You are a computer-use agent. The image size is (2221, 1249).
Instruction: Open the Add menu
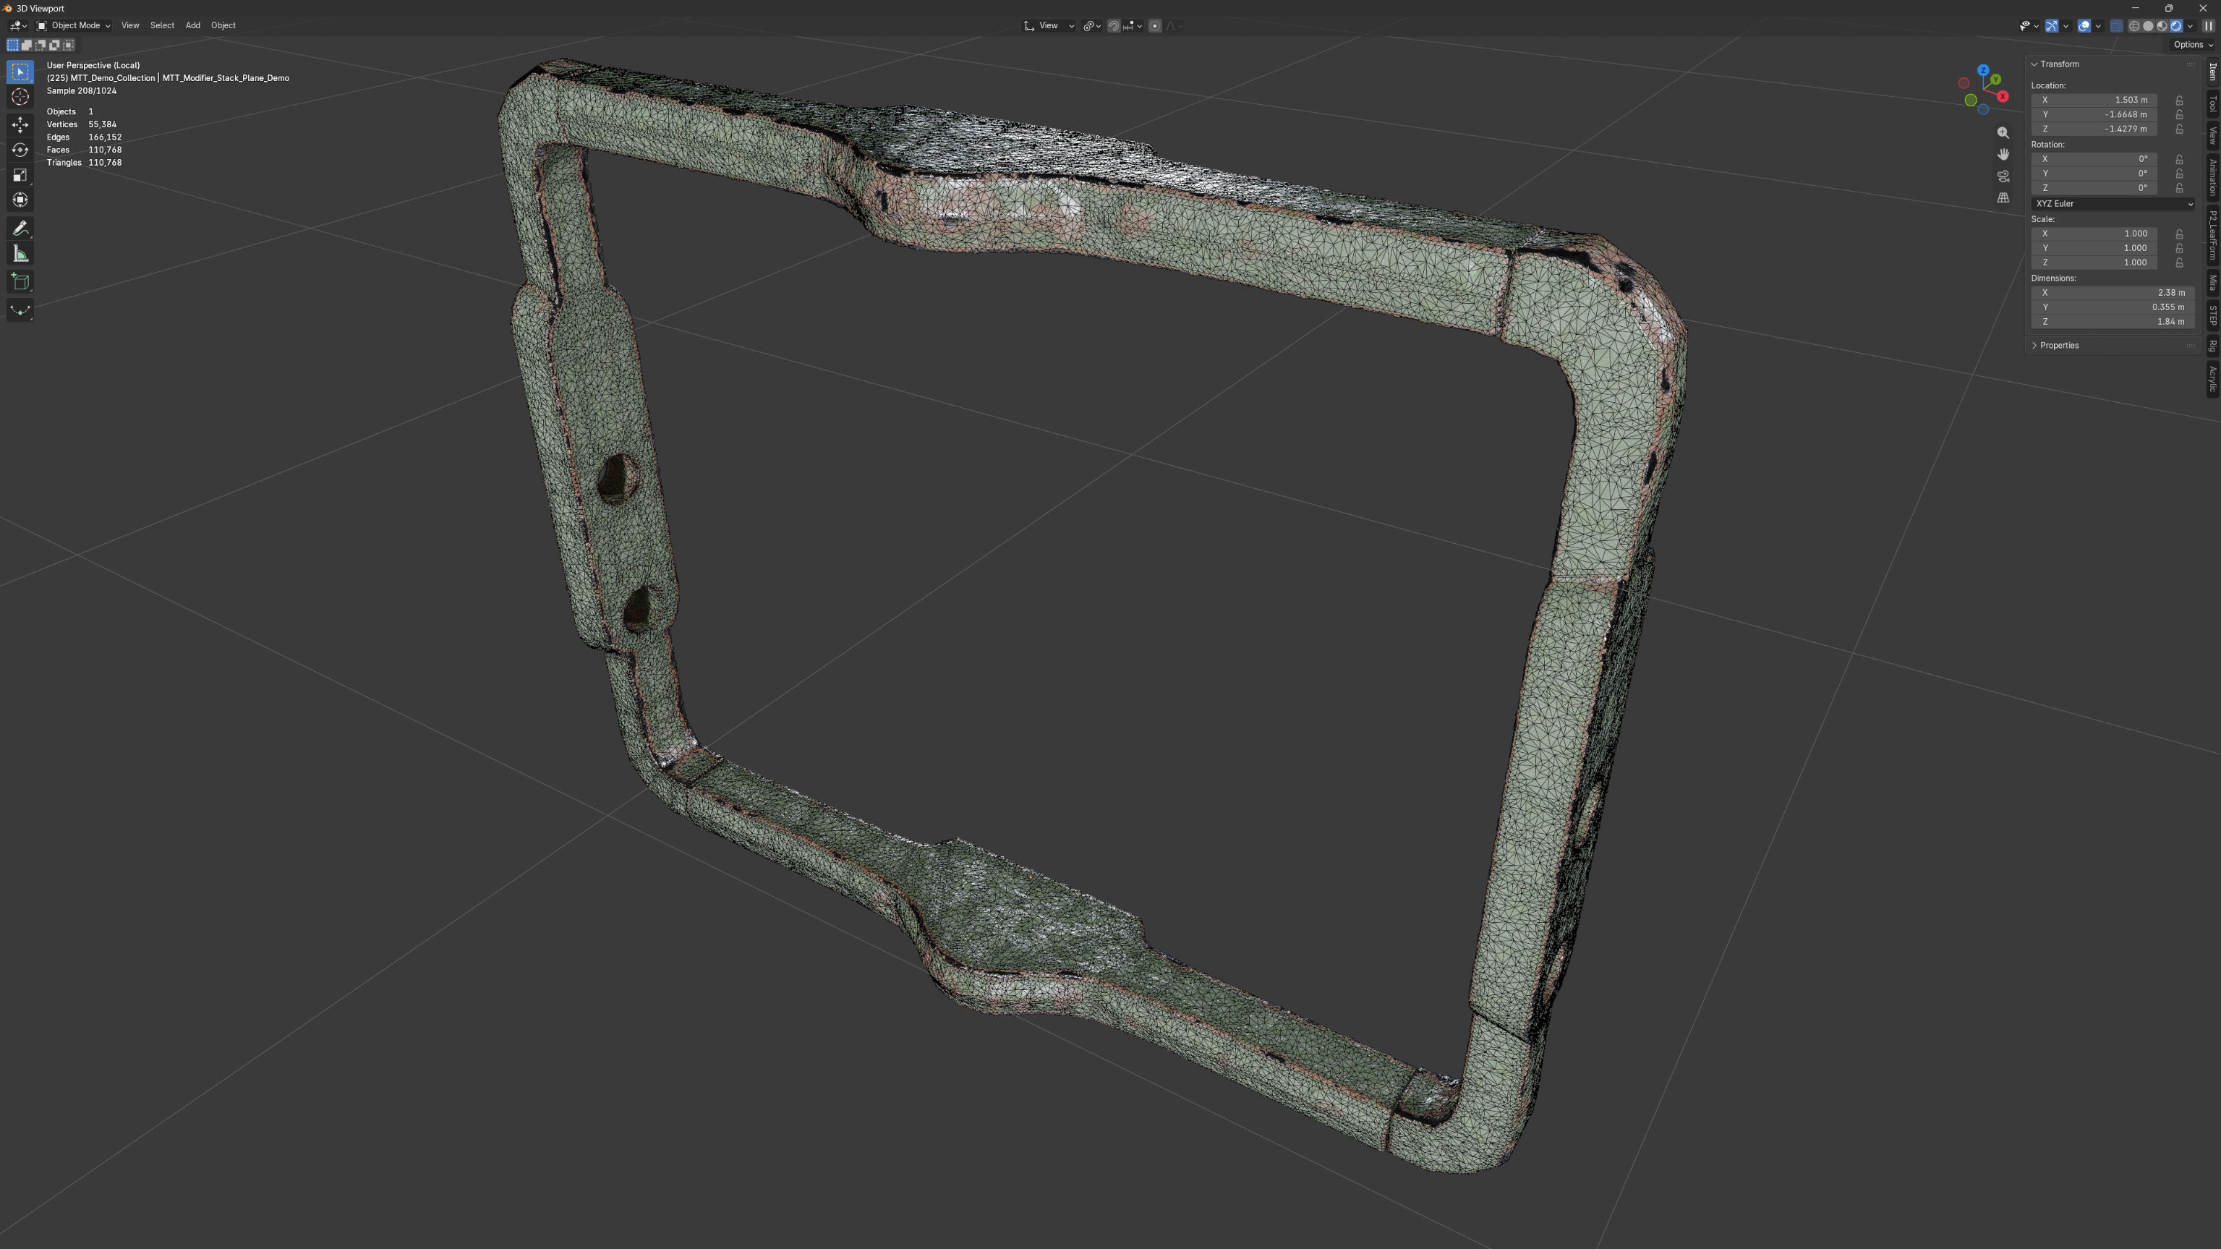pyautogui.click(x=192, y=26)
